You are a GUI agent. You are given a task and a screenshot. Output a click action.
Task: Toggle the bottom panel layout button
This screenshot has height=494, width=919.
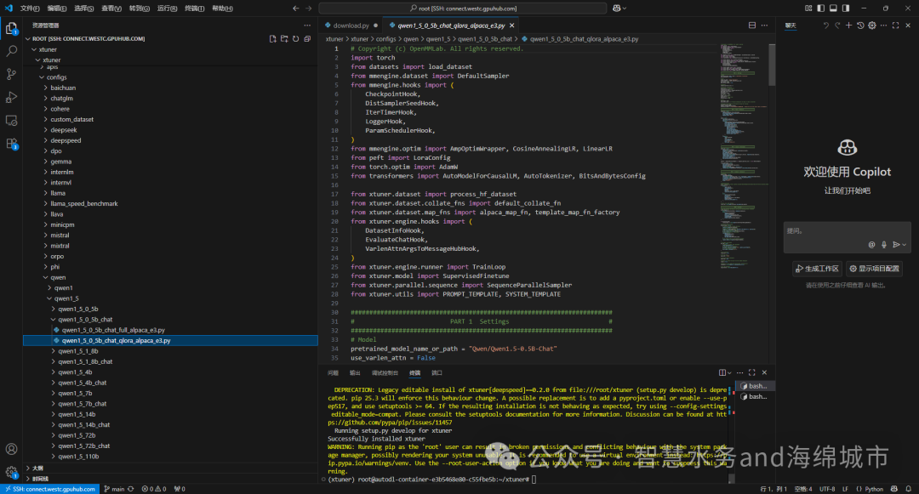[833, 9]
